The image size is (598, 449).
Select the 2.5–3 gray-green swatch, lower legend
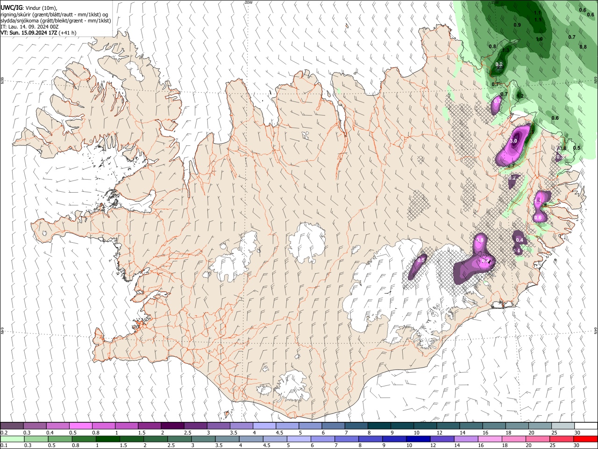pos(179,439)
